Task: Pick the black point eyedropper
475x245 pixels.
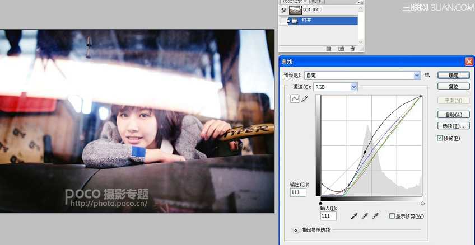Action: coord(354,216)
